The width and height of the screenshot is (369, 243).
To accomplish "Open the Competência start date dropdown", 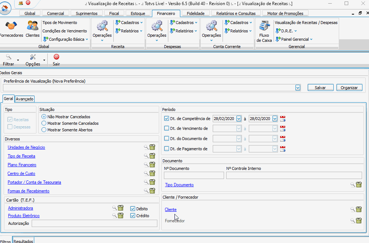I will click(x=239, y=119).
